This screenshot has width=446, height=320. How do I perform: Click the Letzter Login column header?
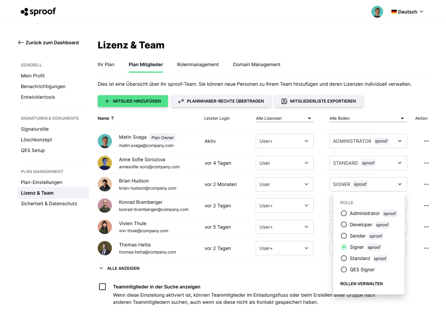(217, 118)
